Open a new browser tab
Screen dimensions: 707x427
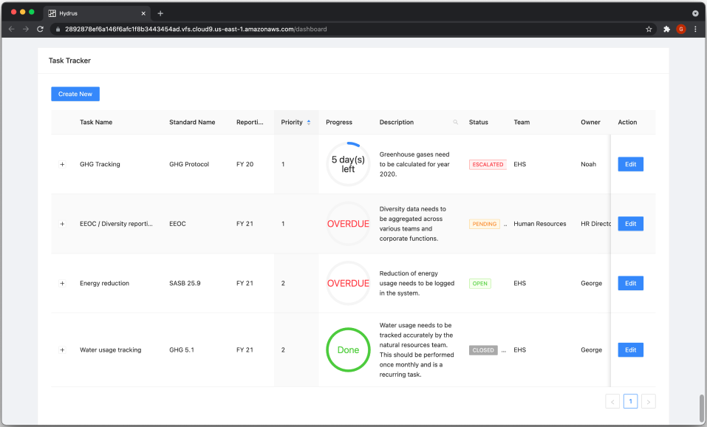(x=160, y=13)
